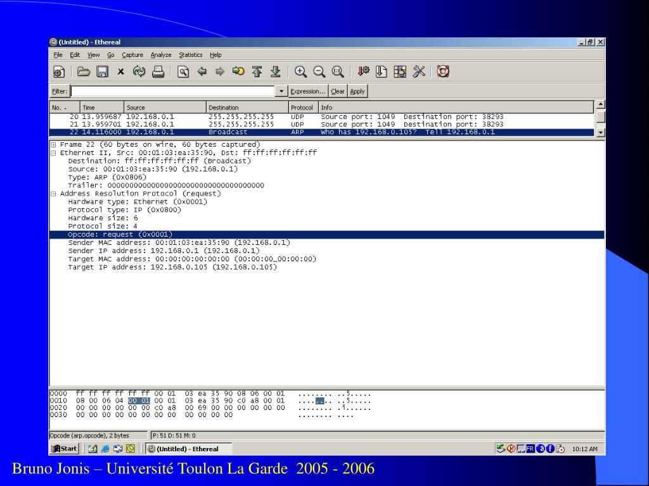Image resolution: width=649 pixels, height=486 pixels.
Task: Click the Zoom in magnifier icon
Action: 300,72
